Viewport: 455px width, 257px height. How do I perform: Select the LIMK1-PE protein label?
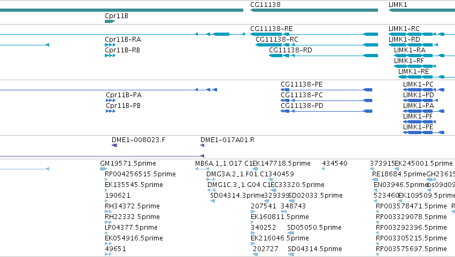point(418,127)
